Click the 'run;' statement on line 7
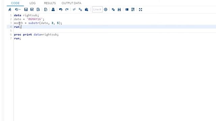The height and width of the screenshot is (121, 216). [17, 38]
